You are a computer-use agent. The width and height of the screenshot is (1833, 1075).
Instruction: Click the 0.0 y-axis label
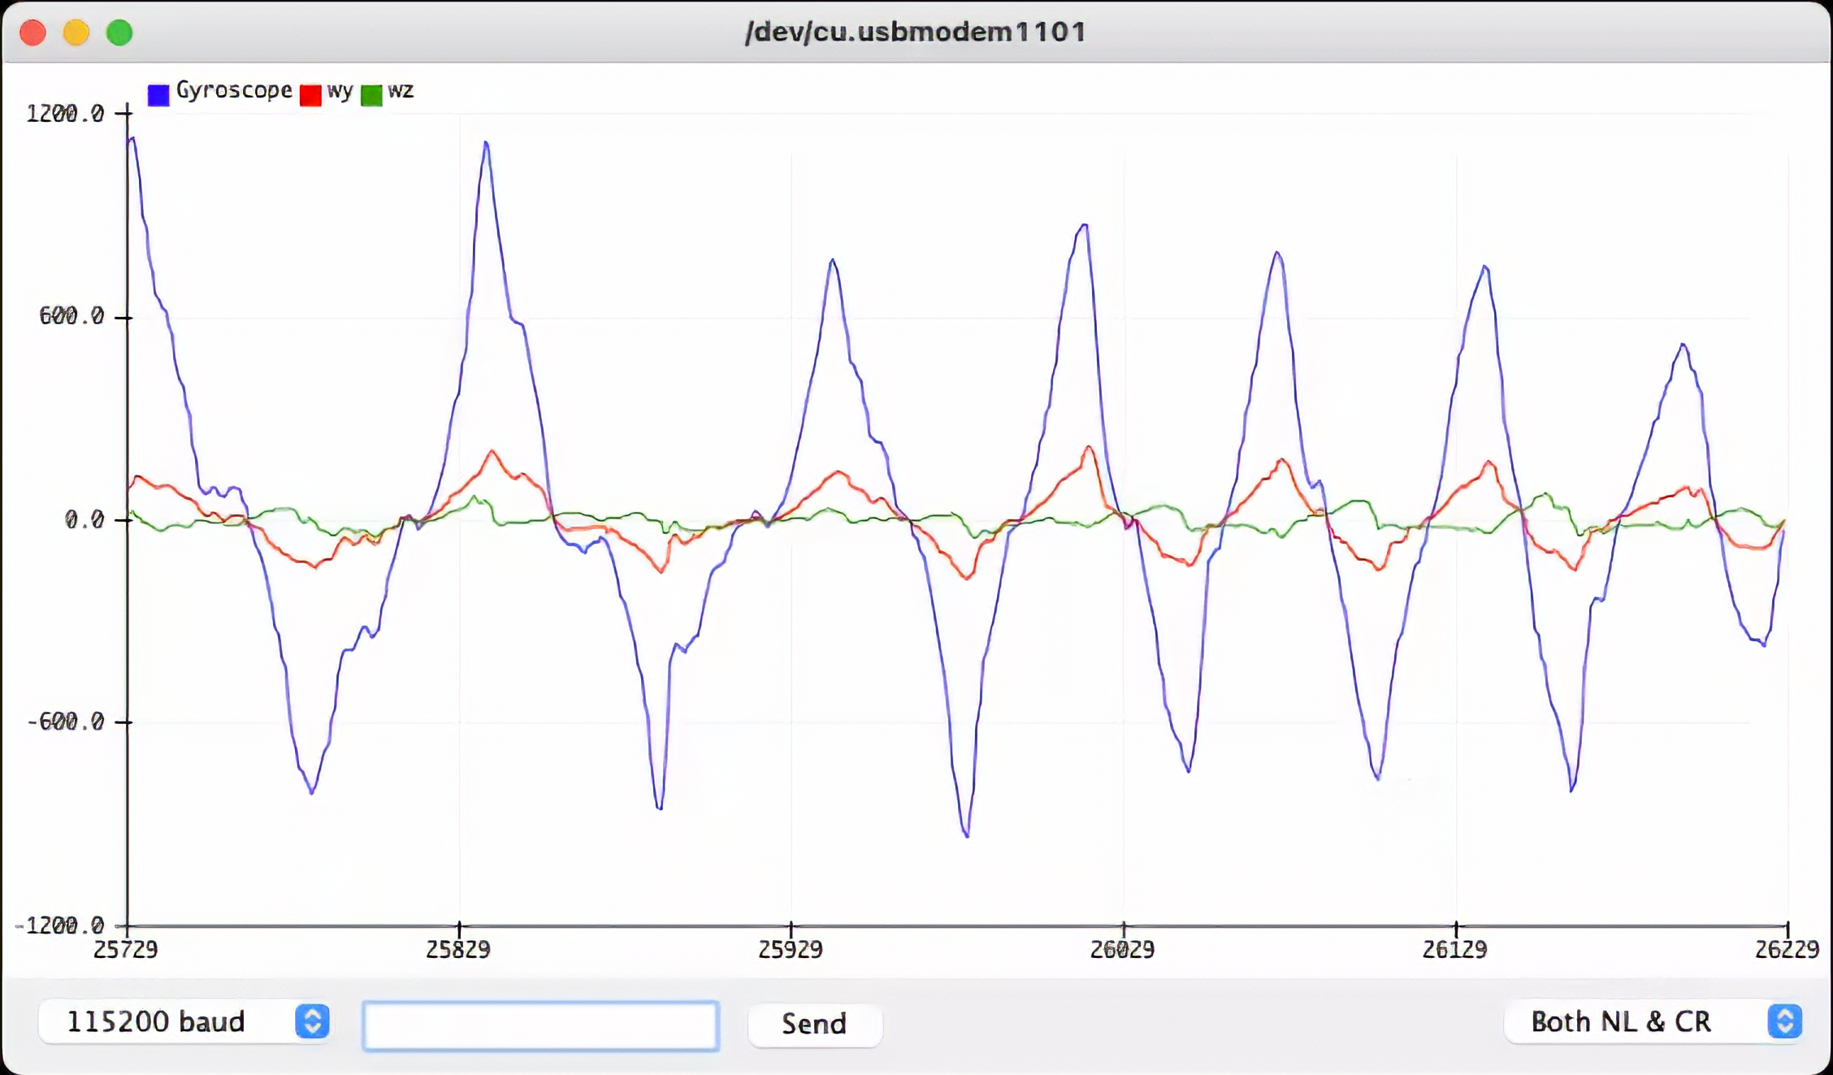(x=84, y=518)
